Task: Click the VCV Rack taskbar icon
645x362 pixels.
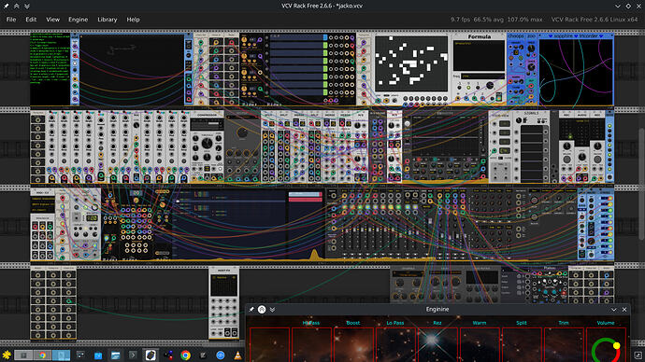Action: tap(150, 355)
